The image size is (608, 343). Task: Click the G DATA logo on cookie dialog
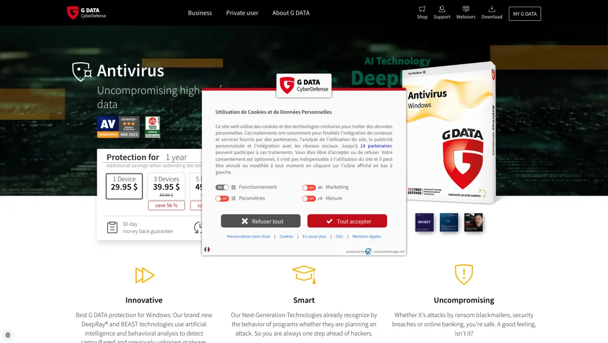click(304, 85)
